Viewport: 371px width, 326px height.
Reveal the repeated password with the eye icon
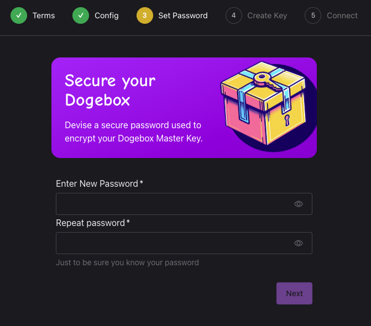(299, 243)
